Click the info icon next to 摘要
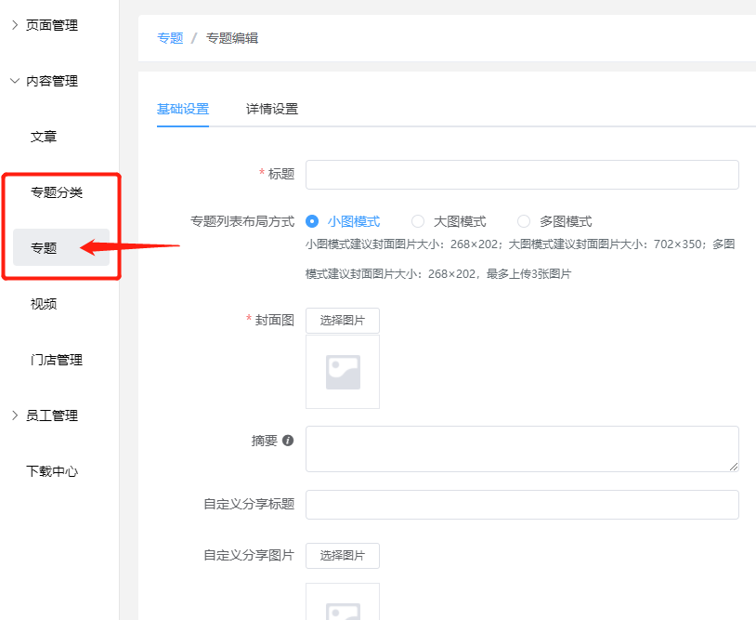756x620 pixels. pos(288,441)
